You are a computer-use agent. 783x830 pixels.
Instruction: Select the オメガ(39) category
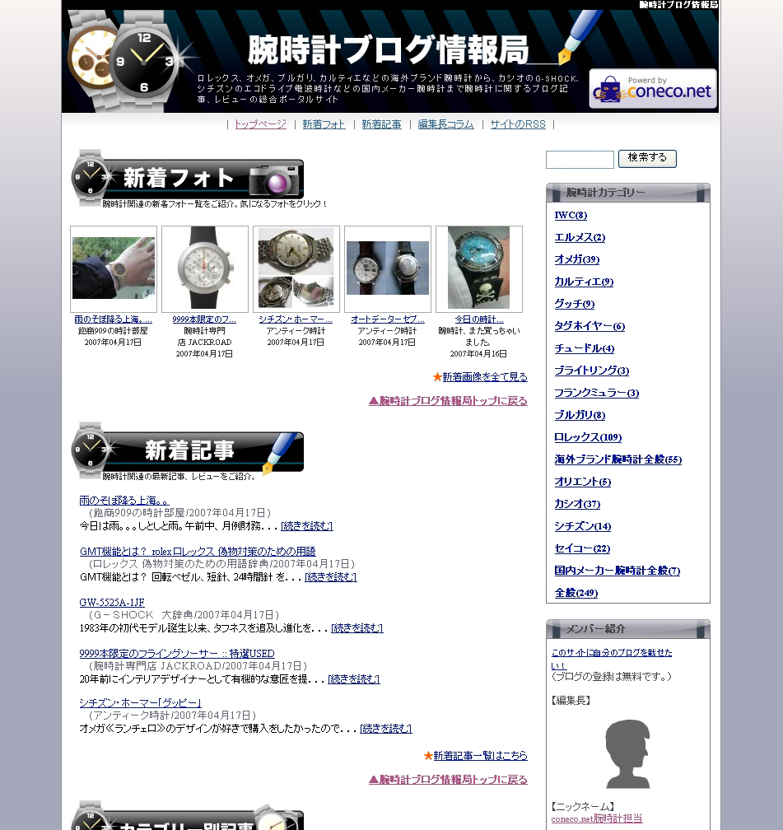click(x=577, y=259)
